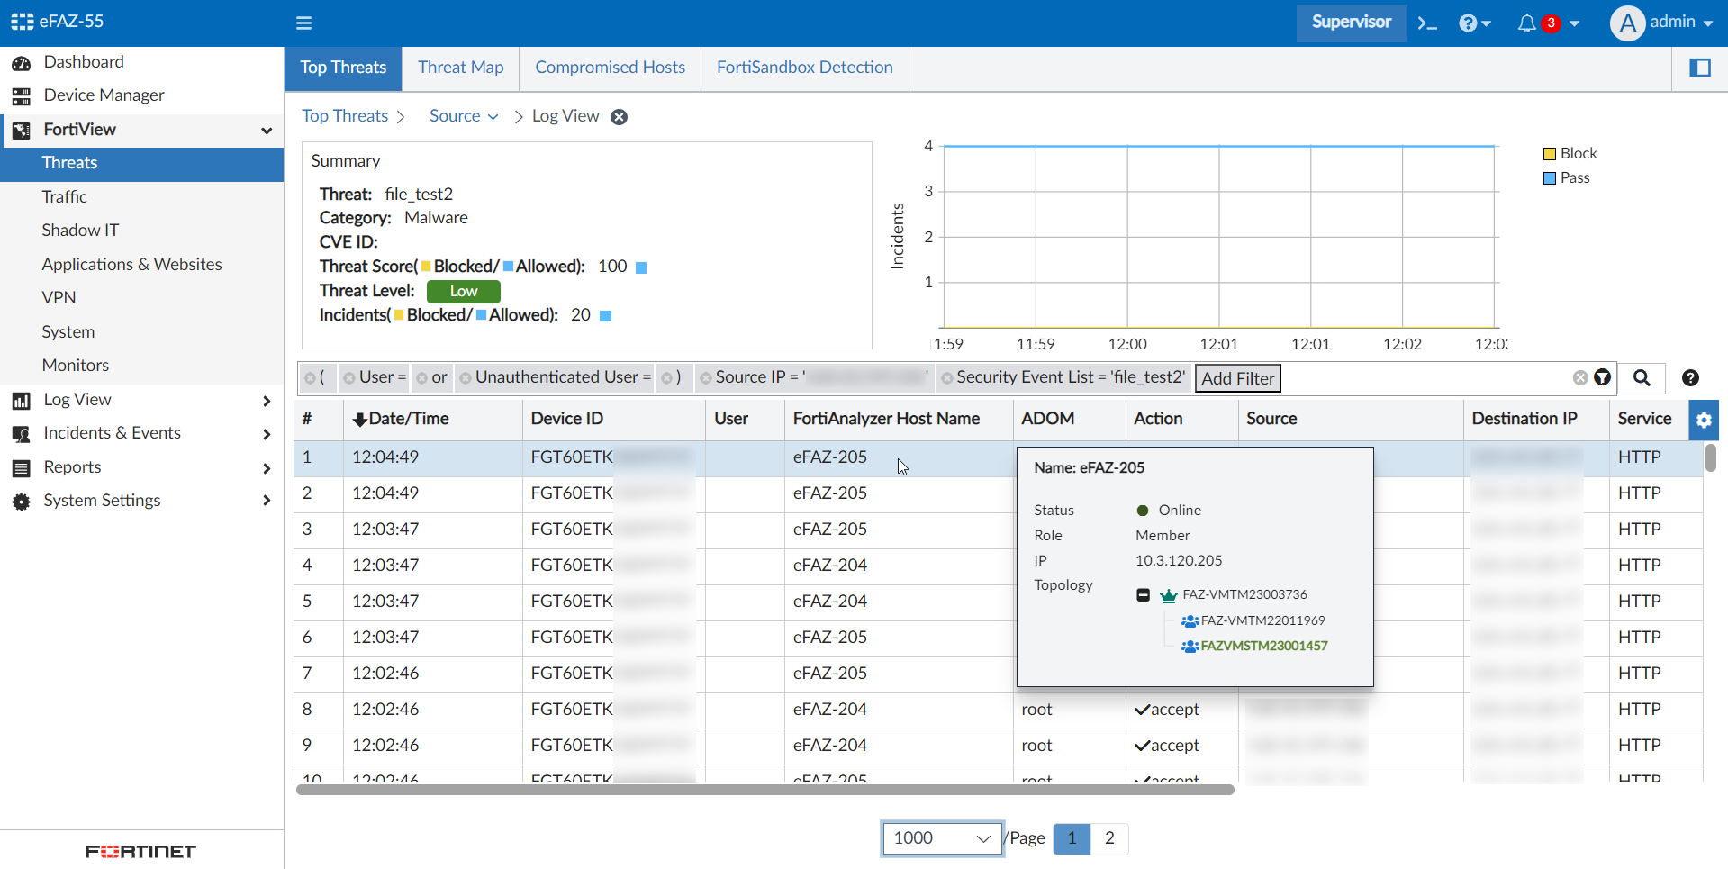
Task: Run the search with the magnifier icon
Action: pyautogui.click(x=1642, y=378)
